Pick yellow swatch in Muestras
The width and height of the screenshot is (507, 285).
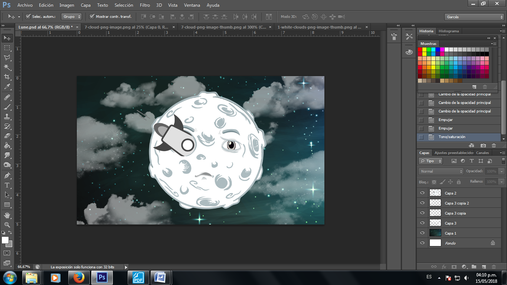[425, 49]
